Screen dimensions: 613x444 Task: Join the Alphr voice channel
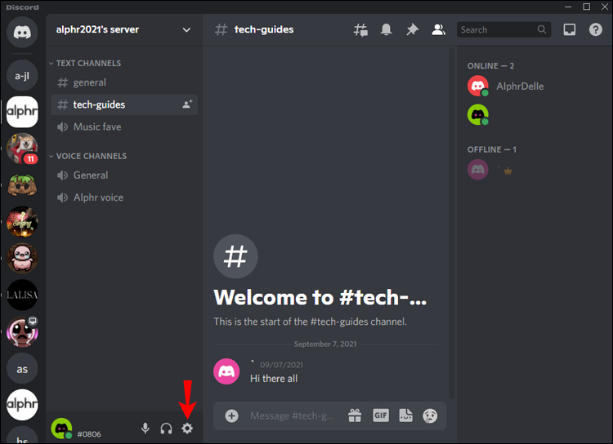[124, 198]
